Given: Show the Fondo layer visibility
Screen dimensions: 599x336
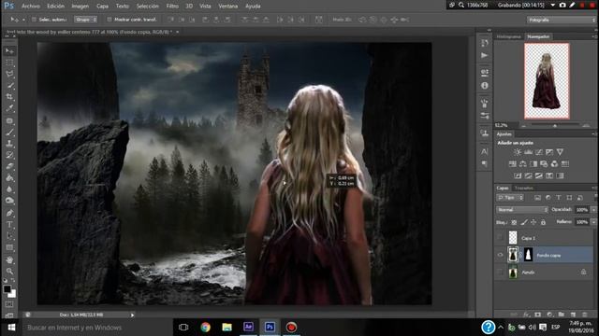Looking at the screenshot, I should point(500,272).
